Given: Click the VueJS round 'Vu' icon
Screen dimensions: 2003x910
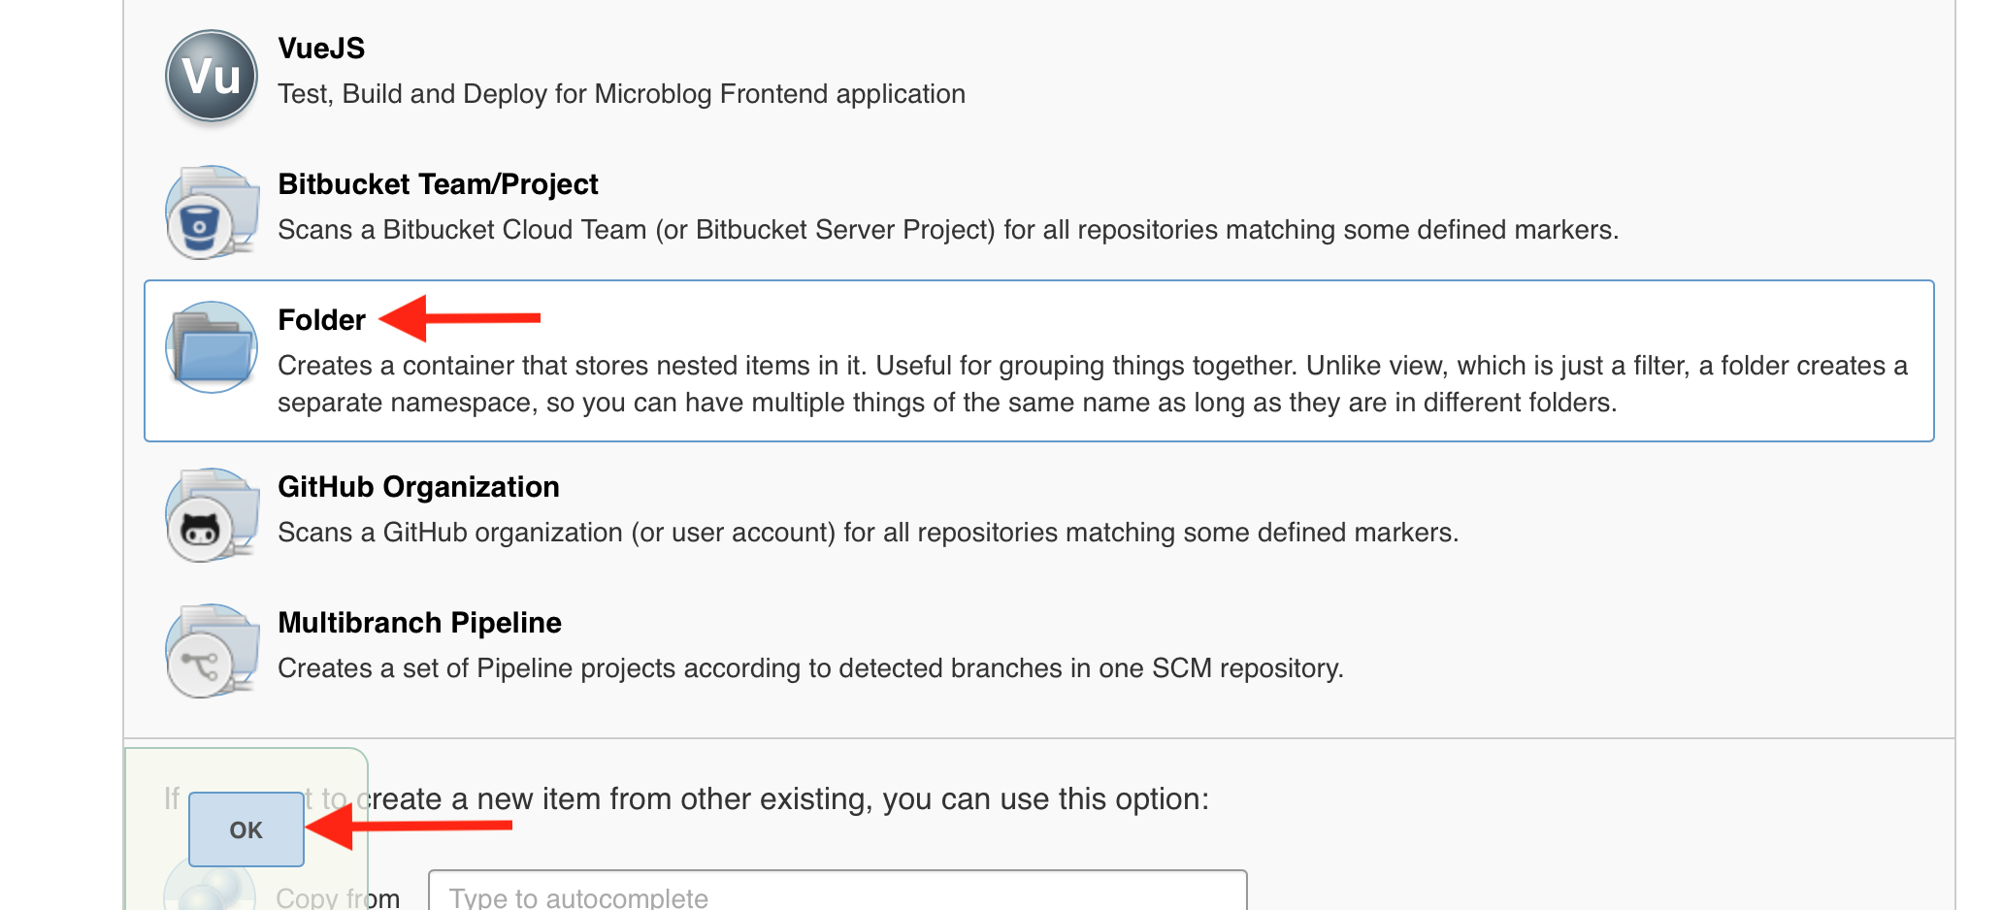Looking at the screenshot, I should (x=212, y=76).
